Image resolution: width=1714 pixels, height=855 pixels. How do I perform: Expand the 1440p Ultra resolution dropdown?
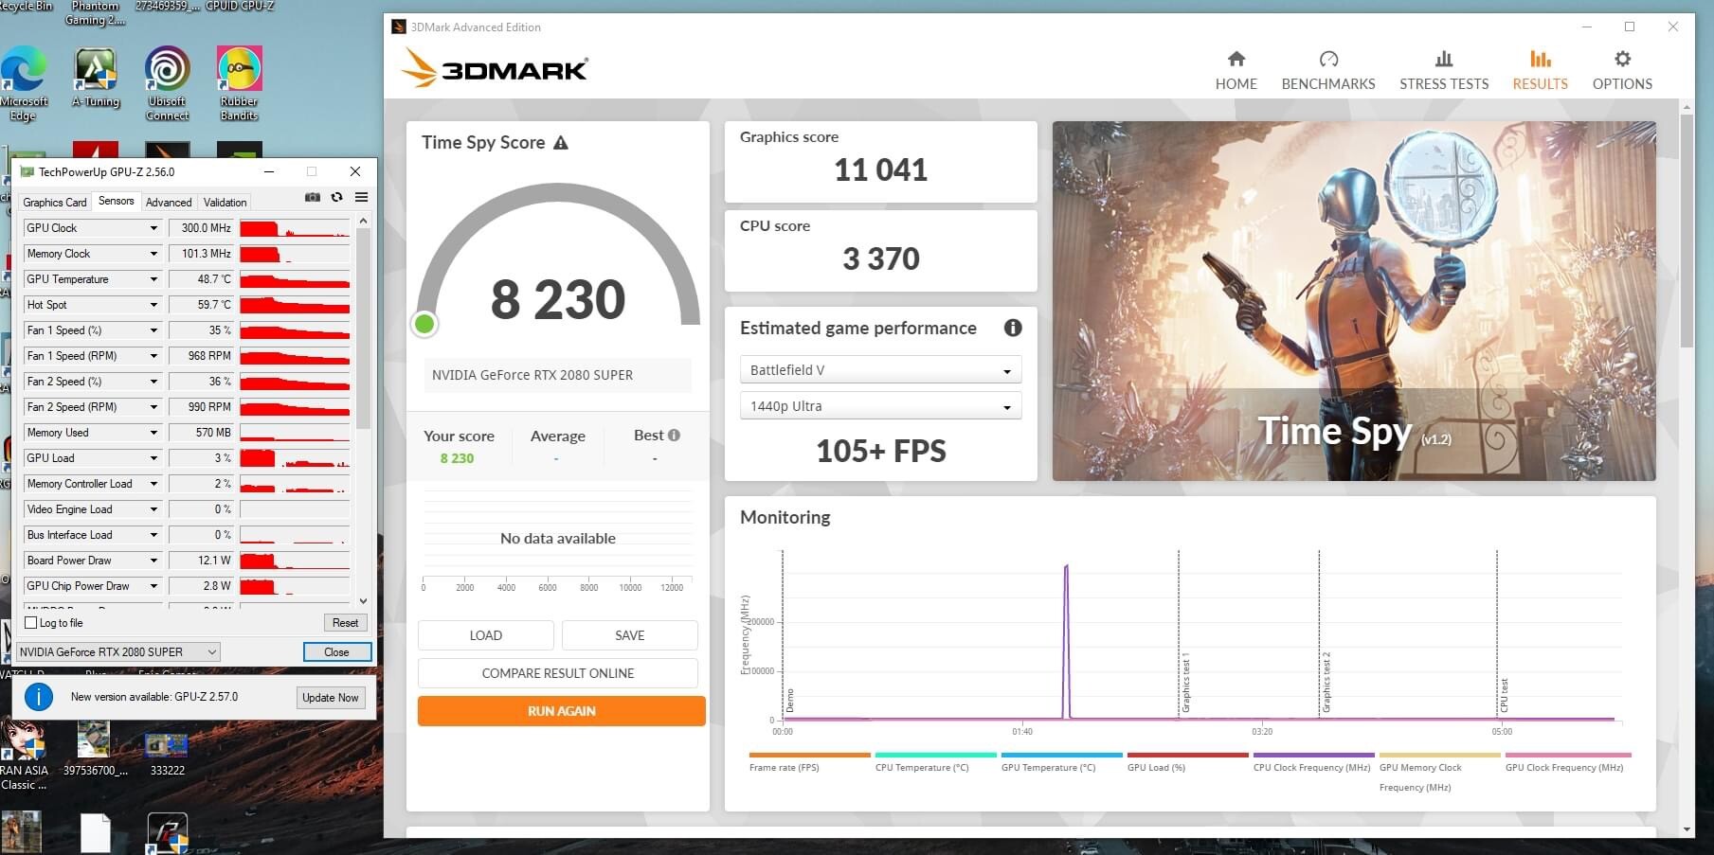pos(879,406)
